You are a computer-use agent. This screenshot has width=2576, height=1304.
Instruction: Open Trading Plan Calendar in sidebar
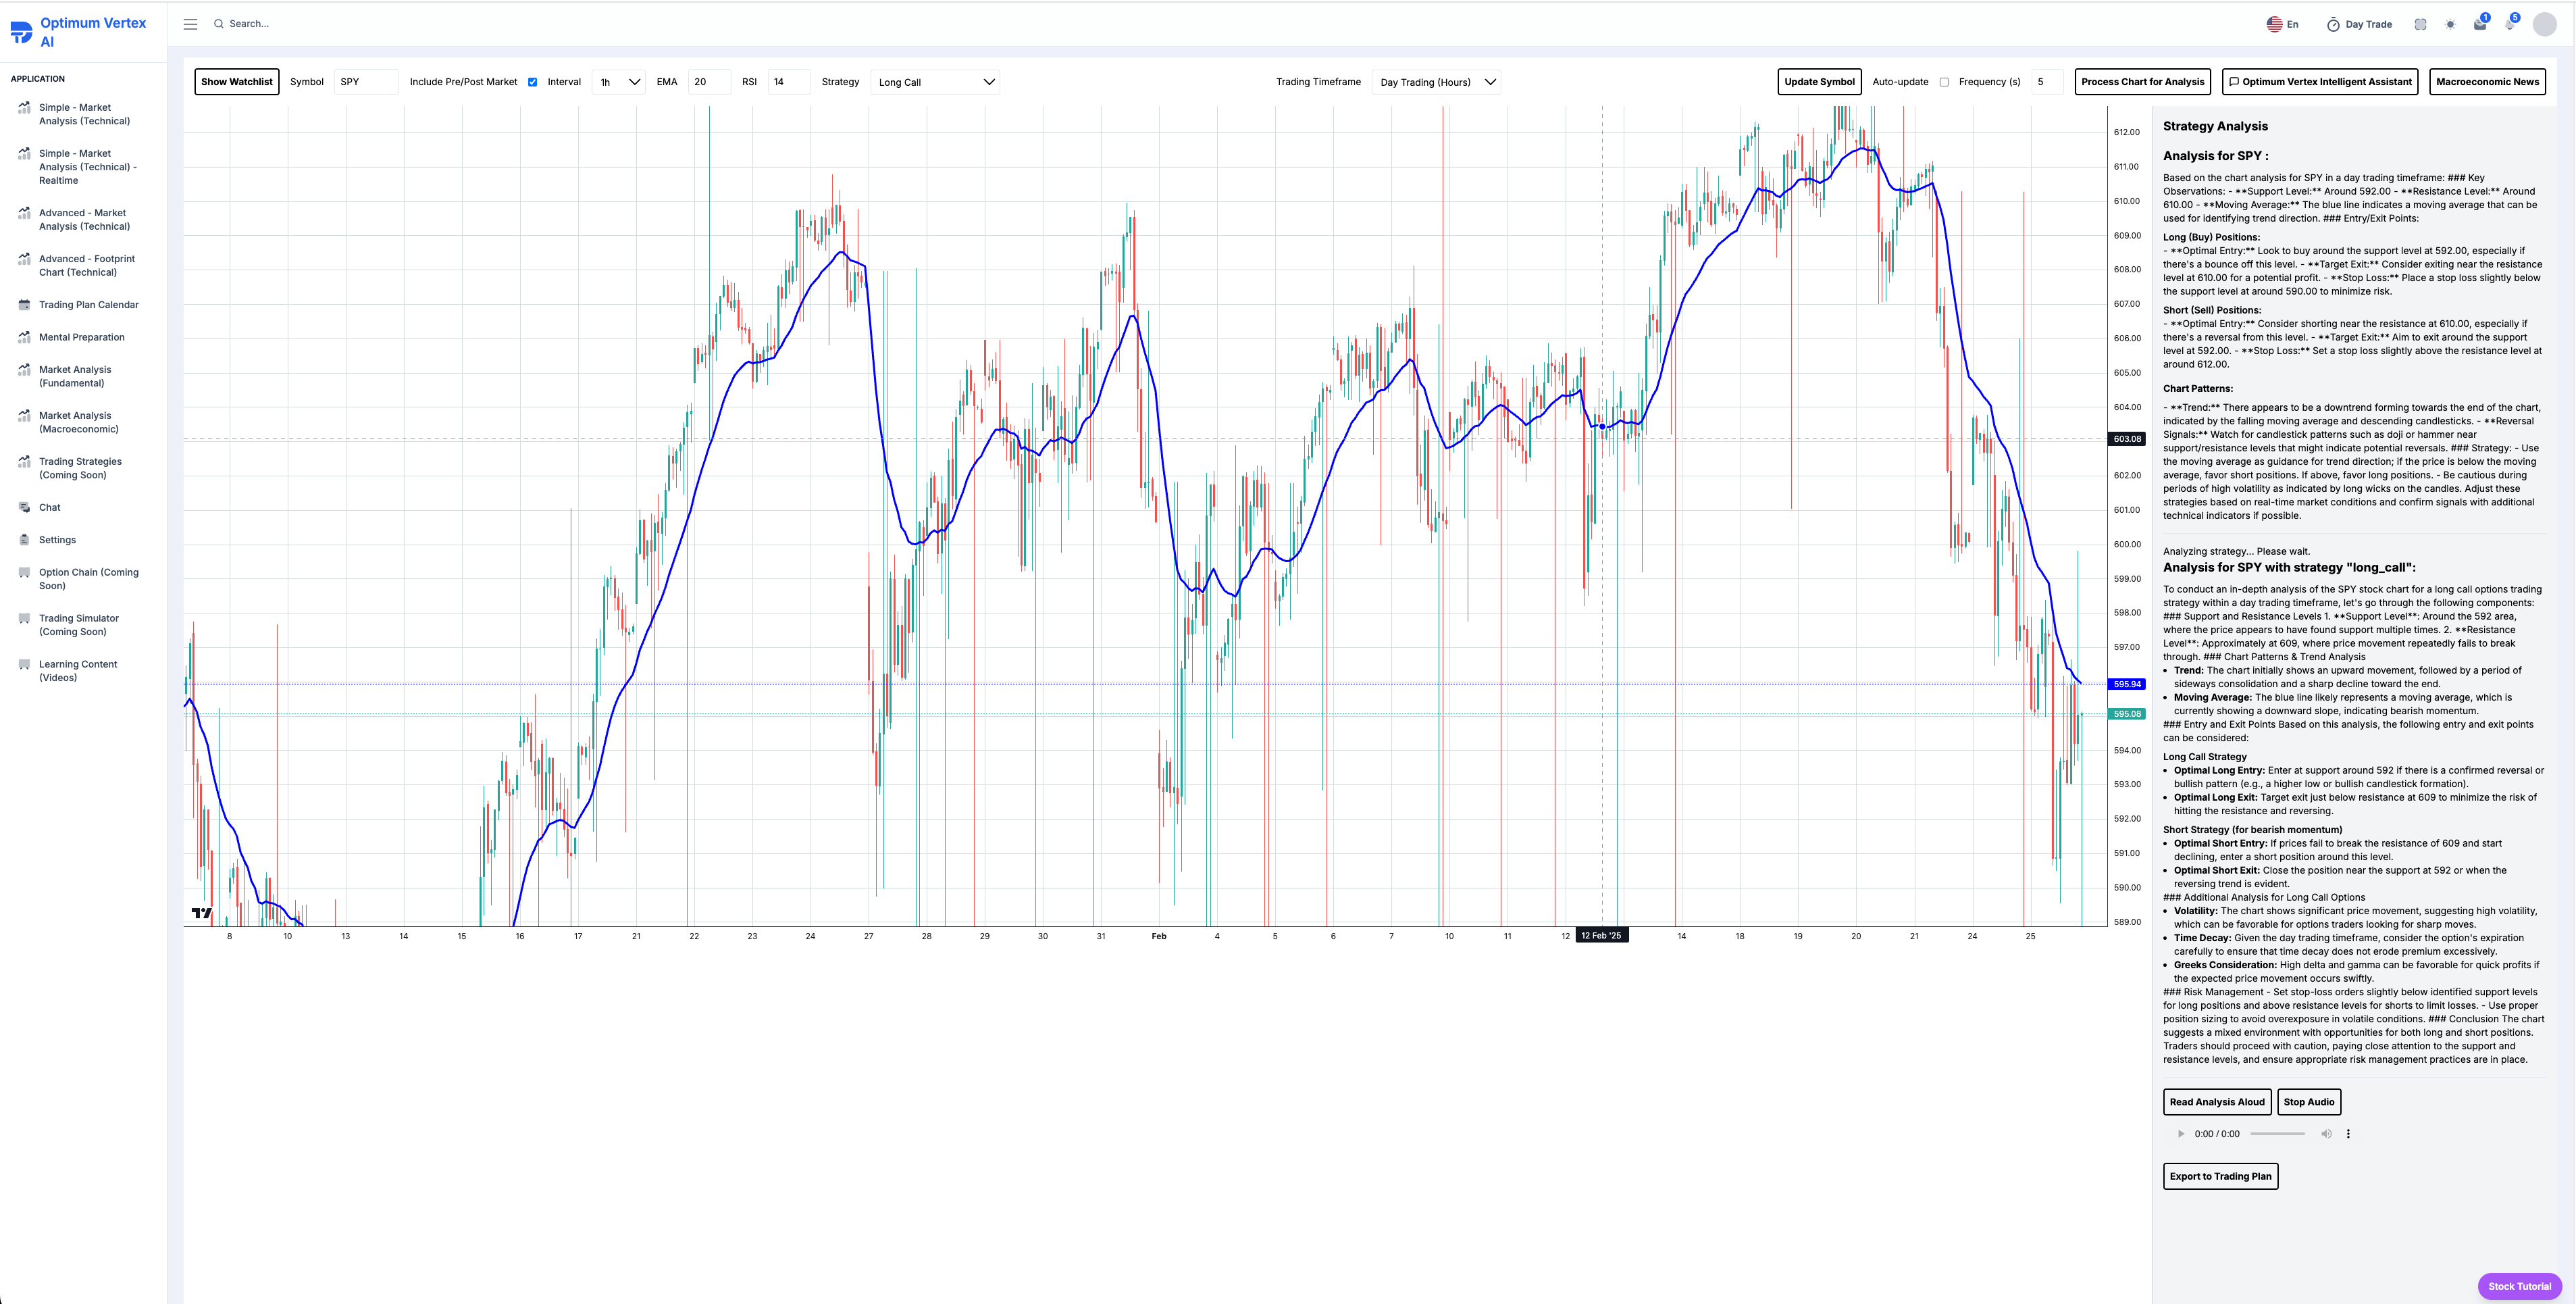[x=88, y=305]
